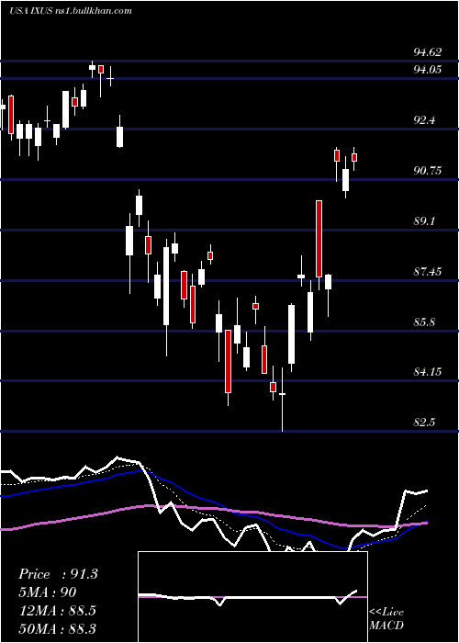The image size is (459, 643).
Task: Click the 85.8 price level label
Action: [424, 322]
